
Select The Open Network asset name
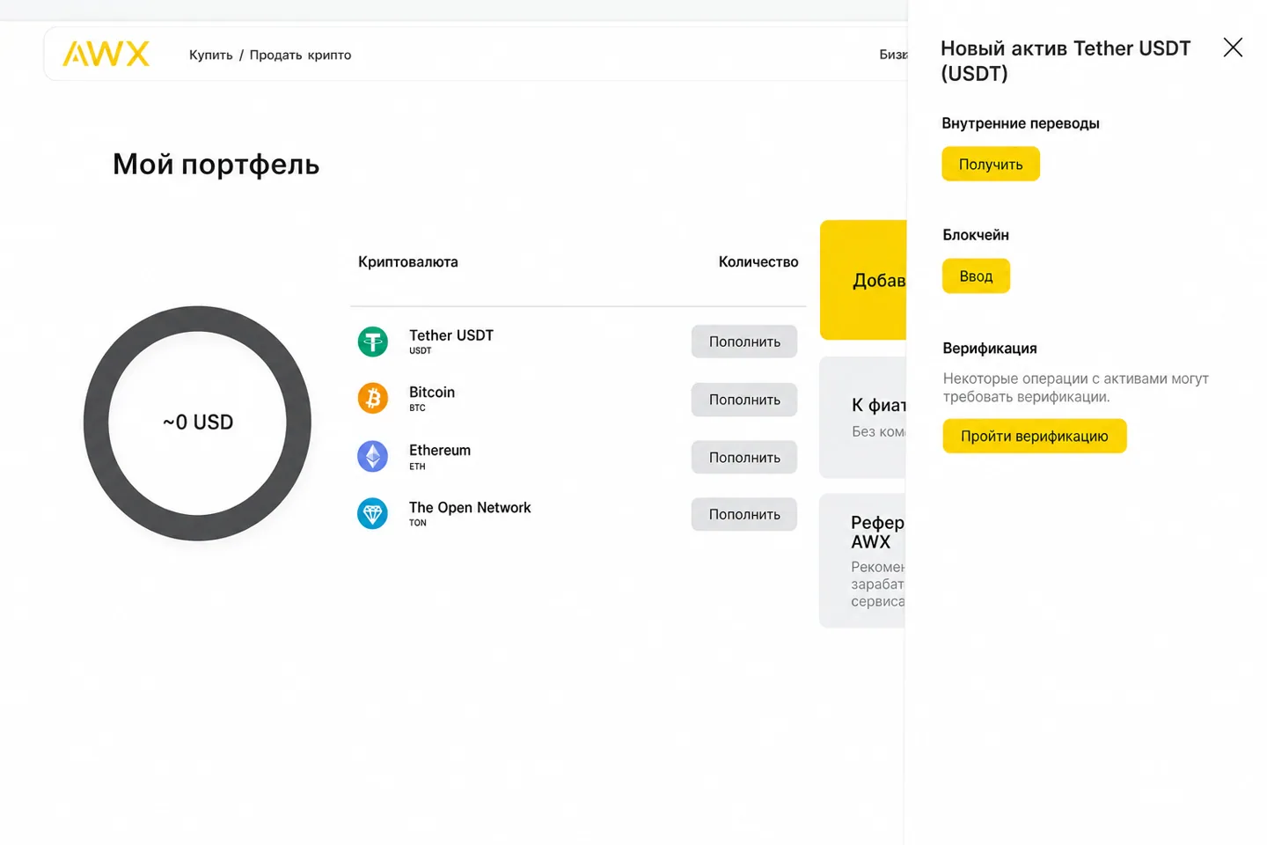click(470, 508)
